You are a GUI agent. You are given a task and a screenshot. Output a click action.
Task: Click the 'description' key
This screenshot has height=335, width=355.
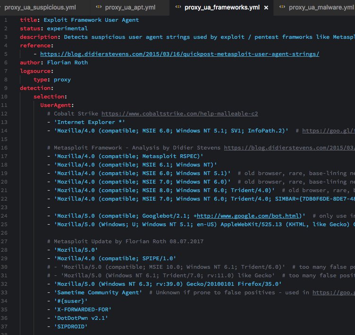(38, 37)
